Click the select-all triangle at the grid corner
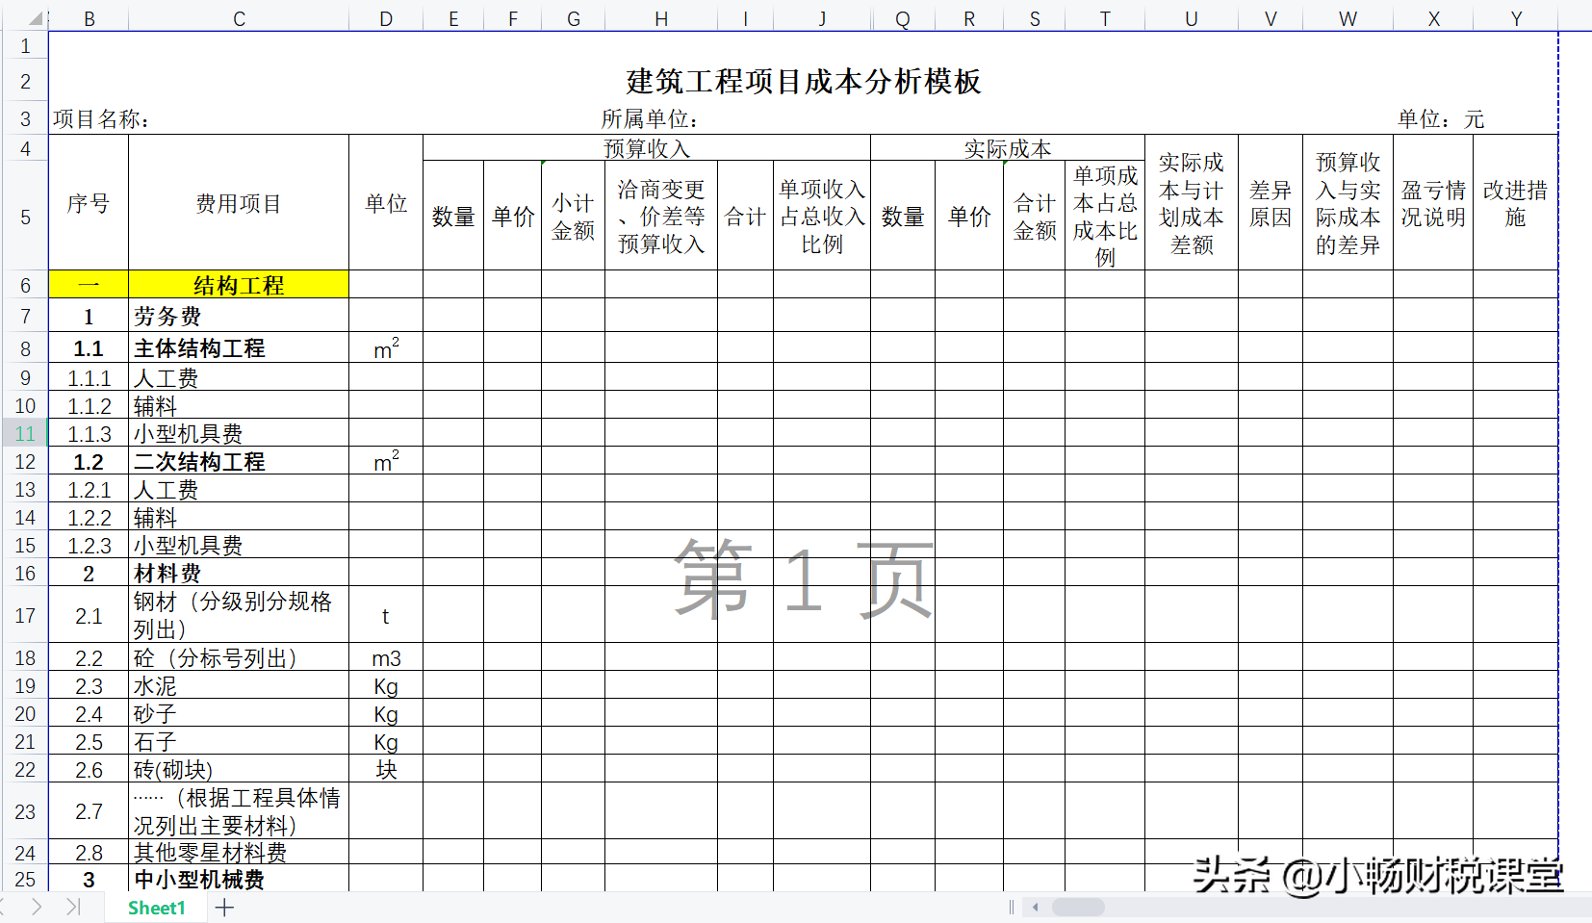This screenshot has width=1592, height=923. (x=34, y=17)
